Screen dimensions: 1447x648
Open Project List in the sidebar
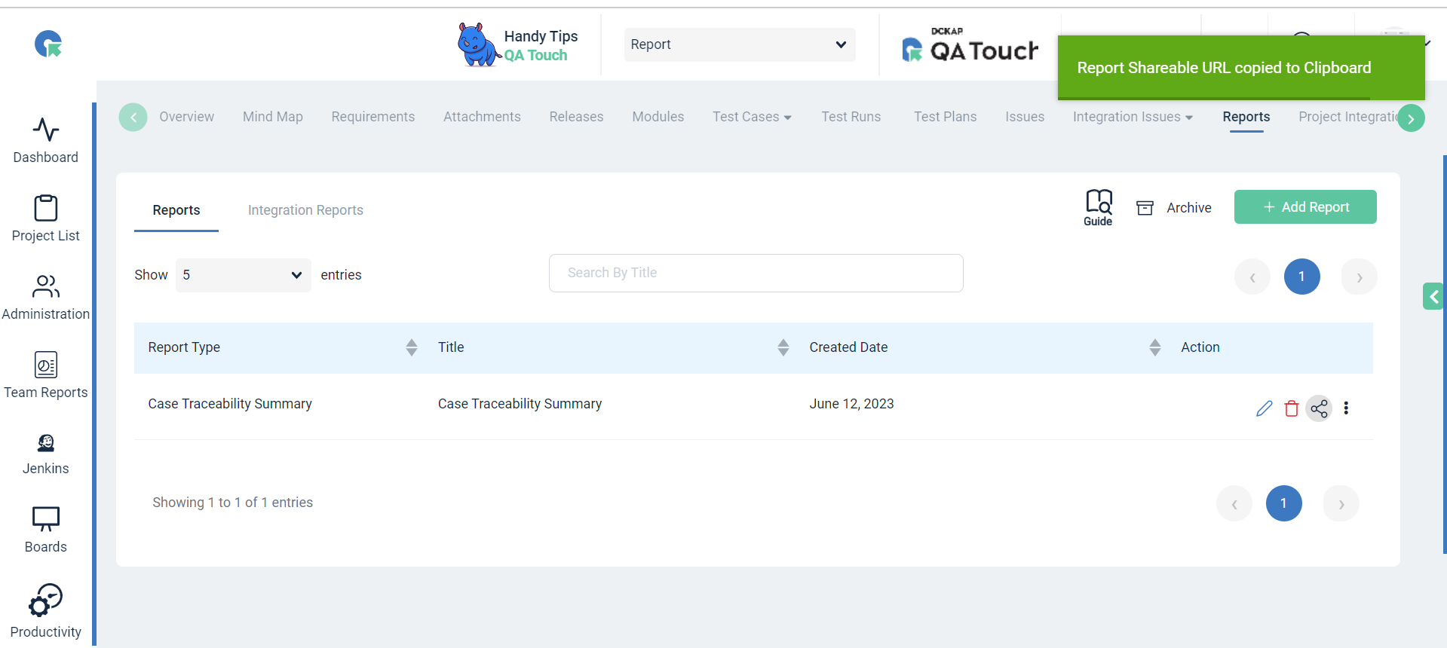(x=46, y=219)
